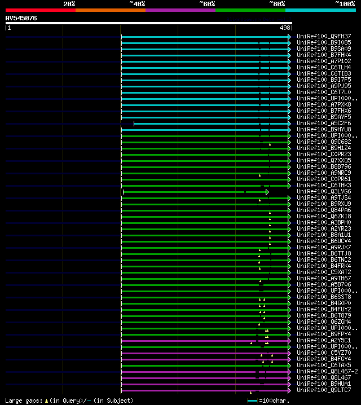Click the white AV545076 query sequence bar
Screen dimensions: 361x405
tap(149, 23)
